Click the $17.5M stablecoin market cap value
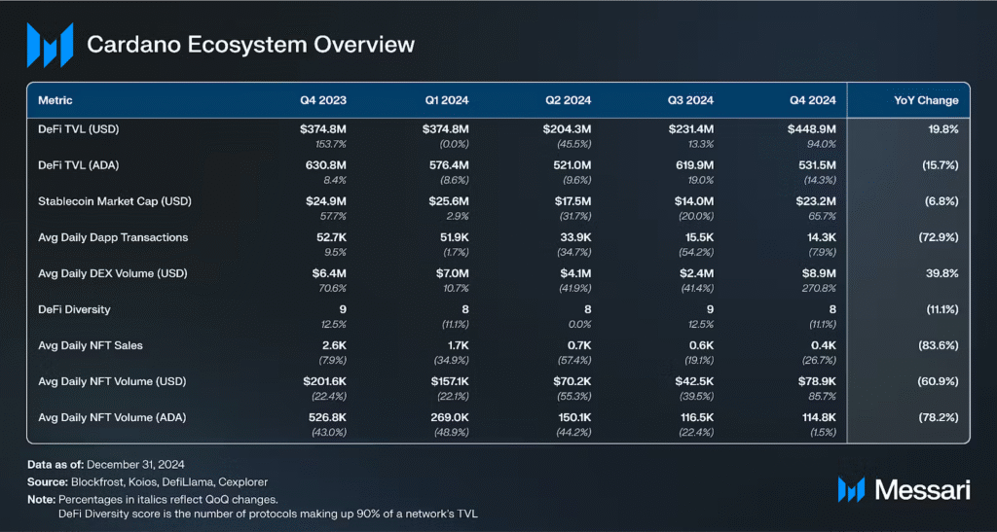 point(572,201)
